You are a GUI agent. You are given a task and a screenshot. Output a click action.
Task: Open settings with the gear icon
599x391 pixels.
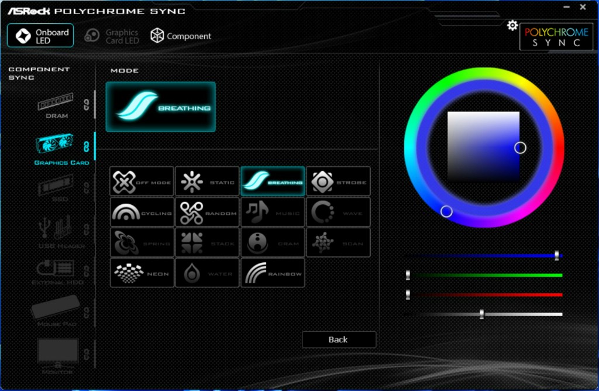pyautogui.click(x=512, y=26)
